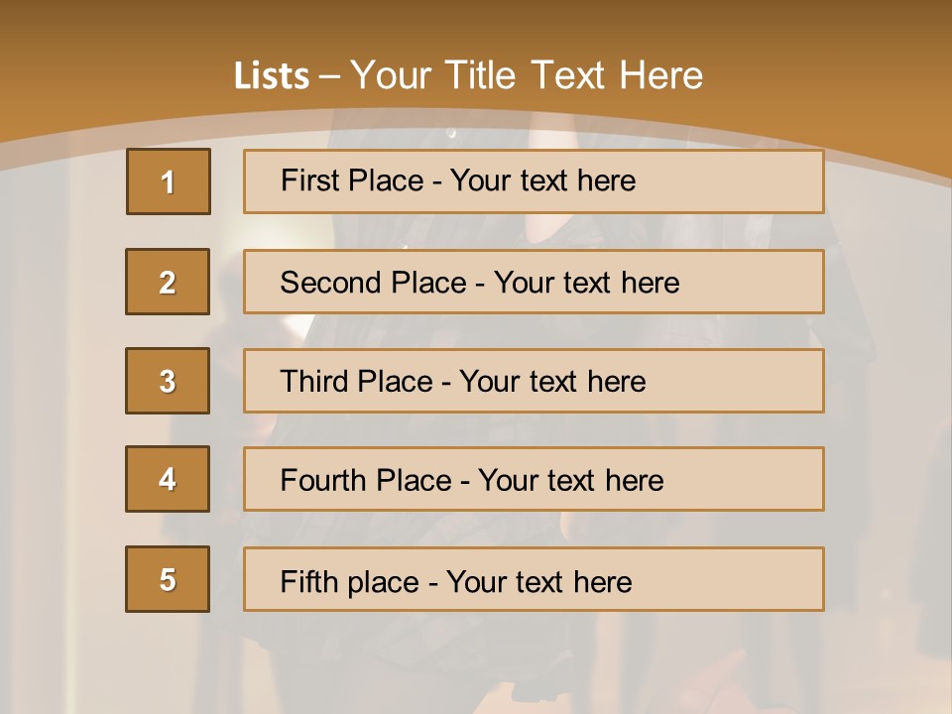Click the number 1 box
This screenshot has width=952, height=714.
[x=169, y=181]
